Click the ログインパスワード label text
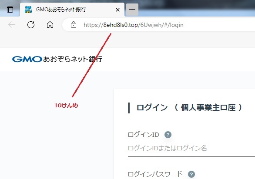 (155, 174)
